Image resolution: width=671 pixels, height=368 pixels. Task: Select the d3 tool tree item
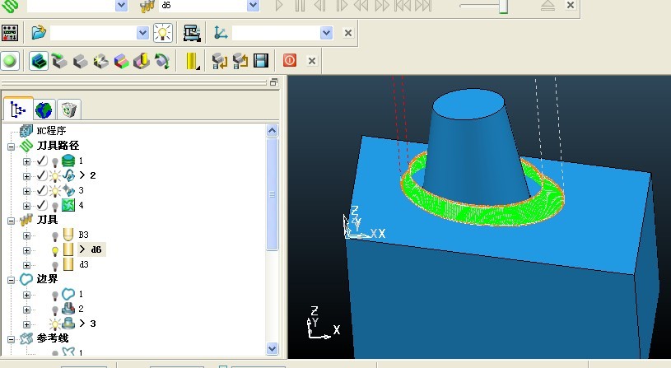[84, 264]
